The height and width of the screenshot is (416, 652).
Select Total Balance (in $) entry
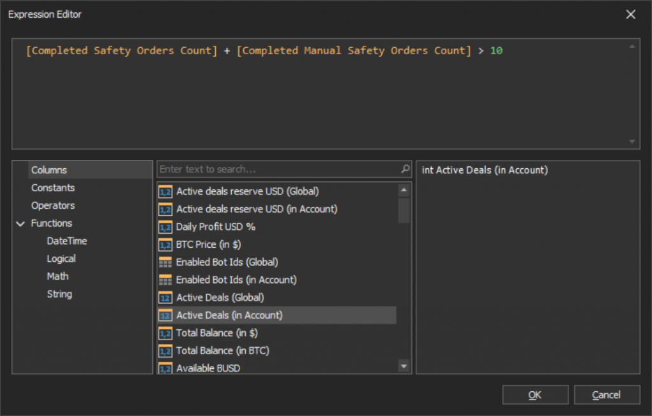pyautogui.click(x=216, y=333)
